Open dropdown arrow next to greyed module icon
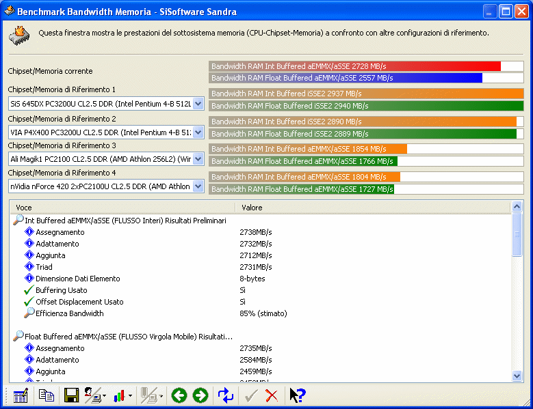Screen dimensions: 533x409 click(x=161, y=396)
